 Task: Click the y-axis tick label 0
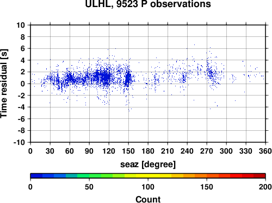(x=23, y=84)
